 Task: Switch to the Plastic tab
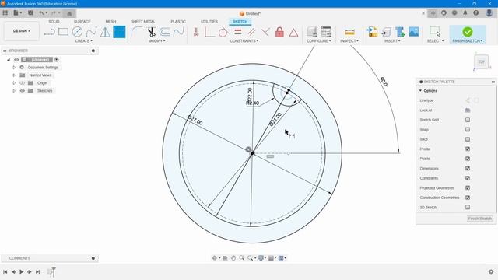[x=178, y=22]
